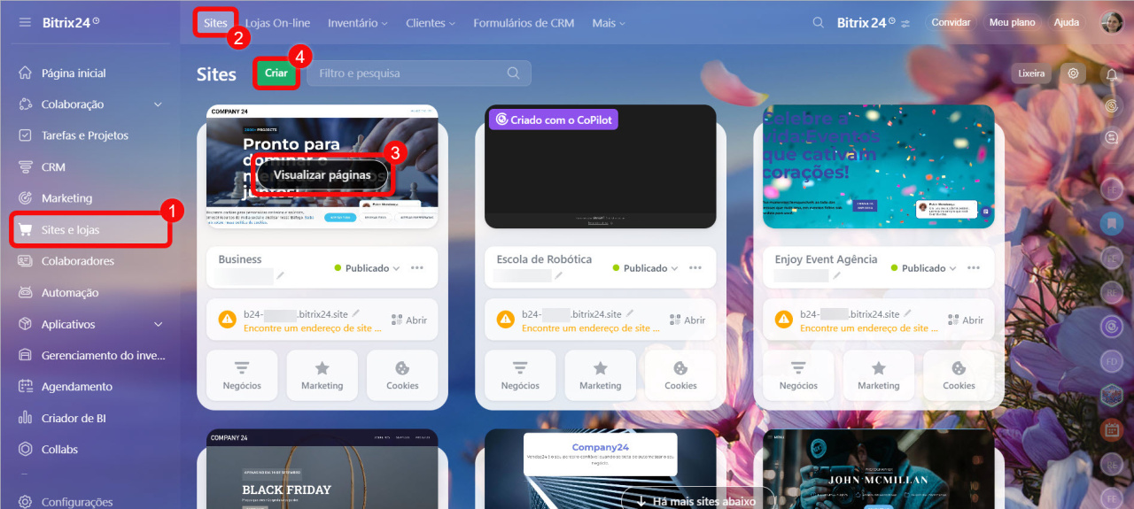This screenshot has height=509, width=1134.
Task: Click the top bar search magnifier icon
Action: pyautogui.click(x=819, y=23)
